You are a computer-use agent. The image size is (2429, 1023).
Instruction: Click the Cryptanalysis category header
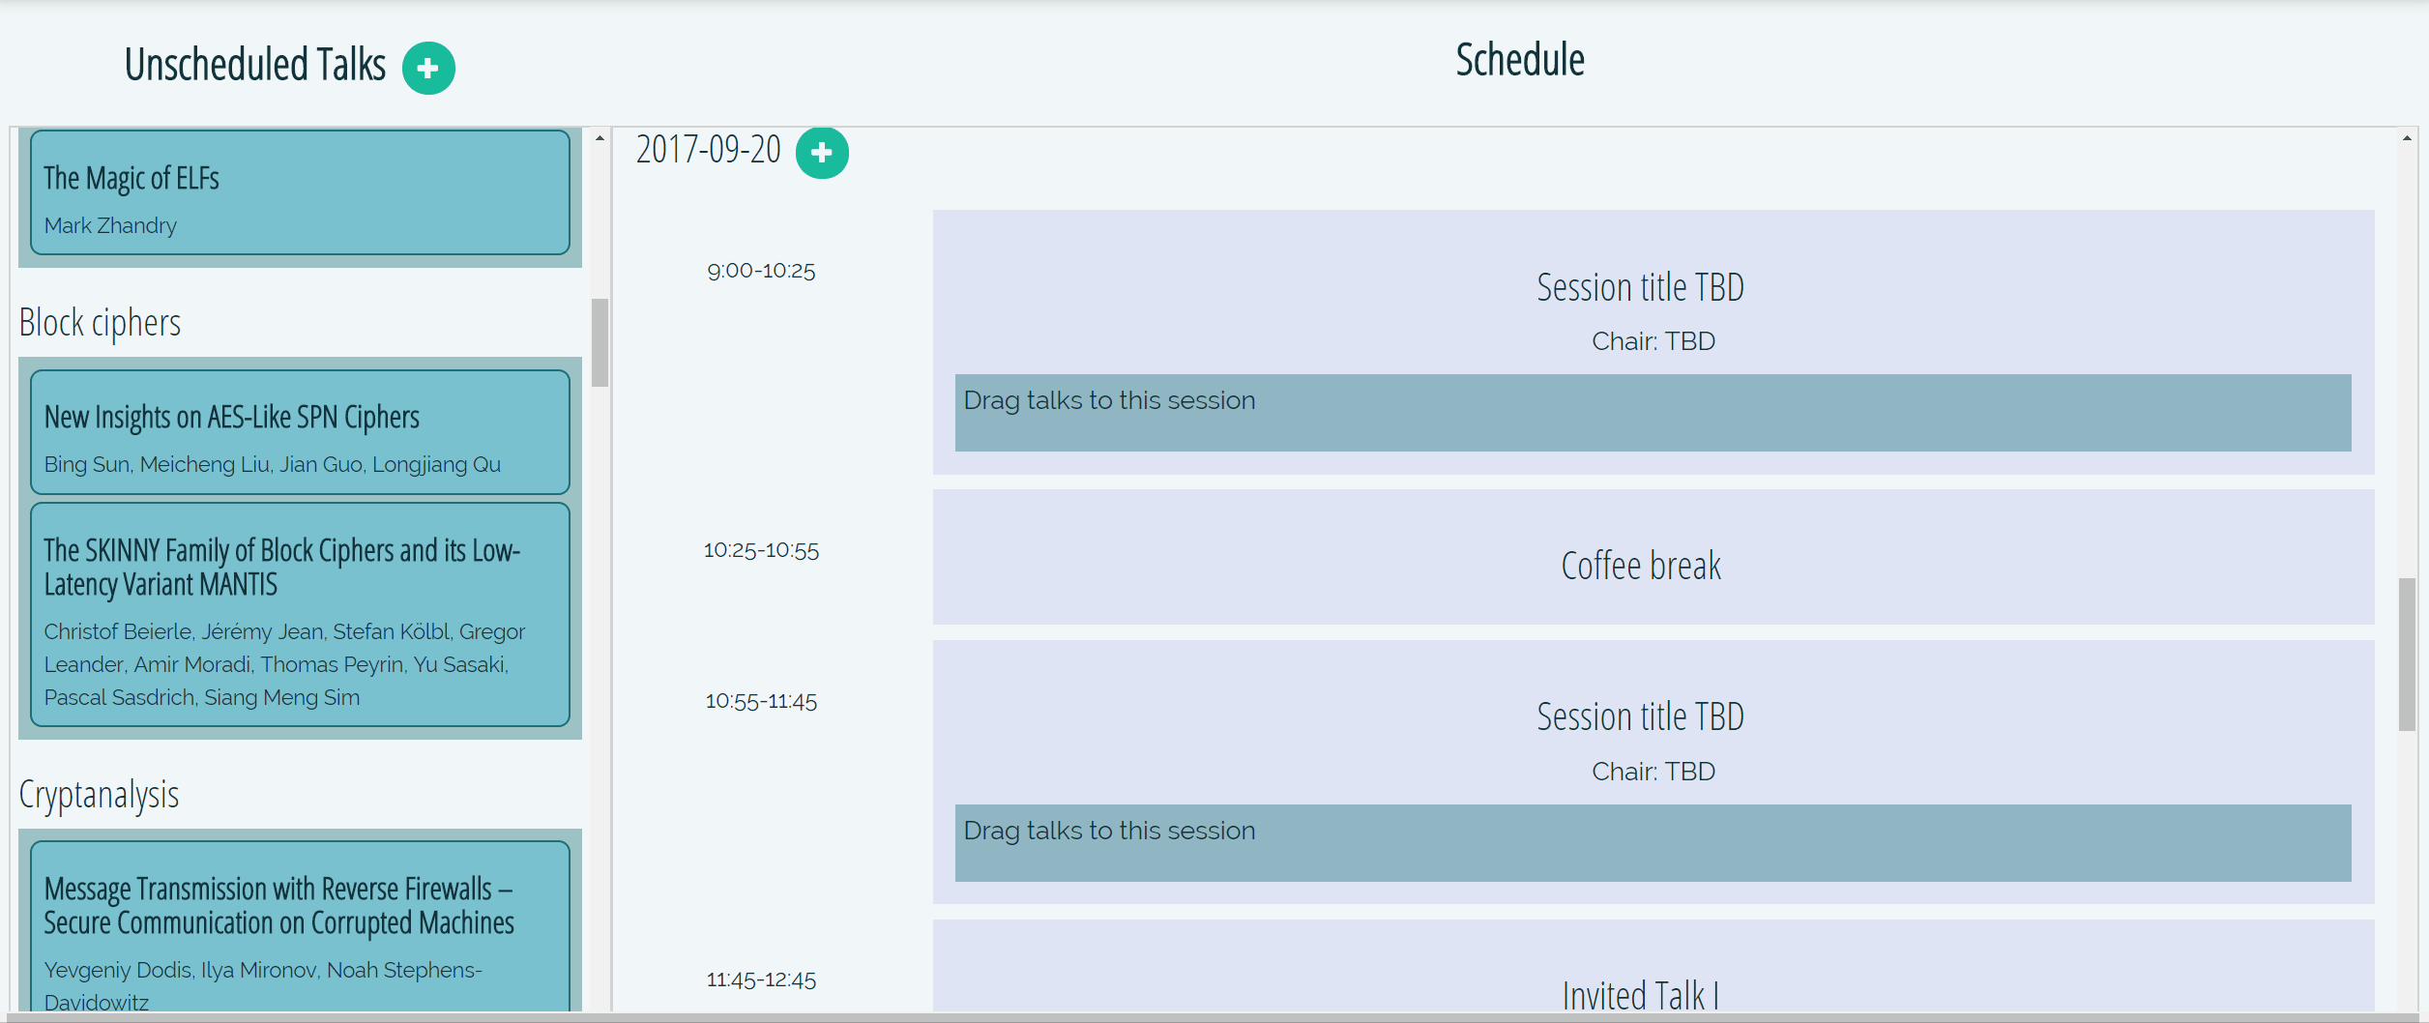(98, 795)
